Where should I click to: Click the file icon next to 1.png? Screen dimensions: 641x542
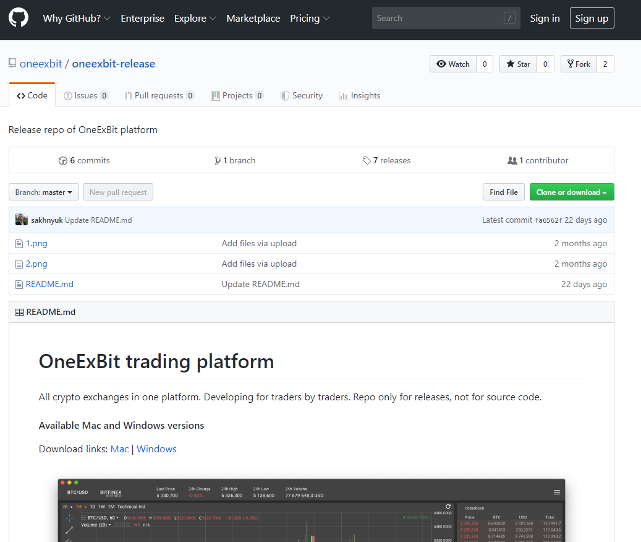coord(19,244)
